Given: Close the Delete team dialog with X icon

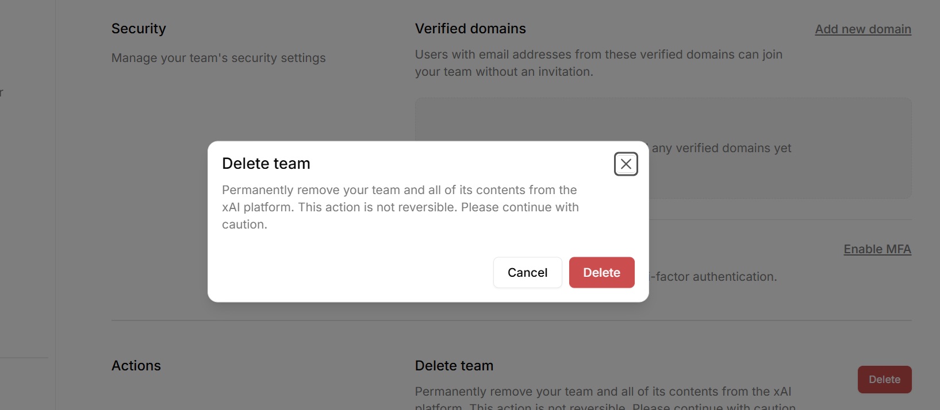Looking at the screenshot, I should pos(626,164).
